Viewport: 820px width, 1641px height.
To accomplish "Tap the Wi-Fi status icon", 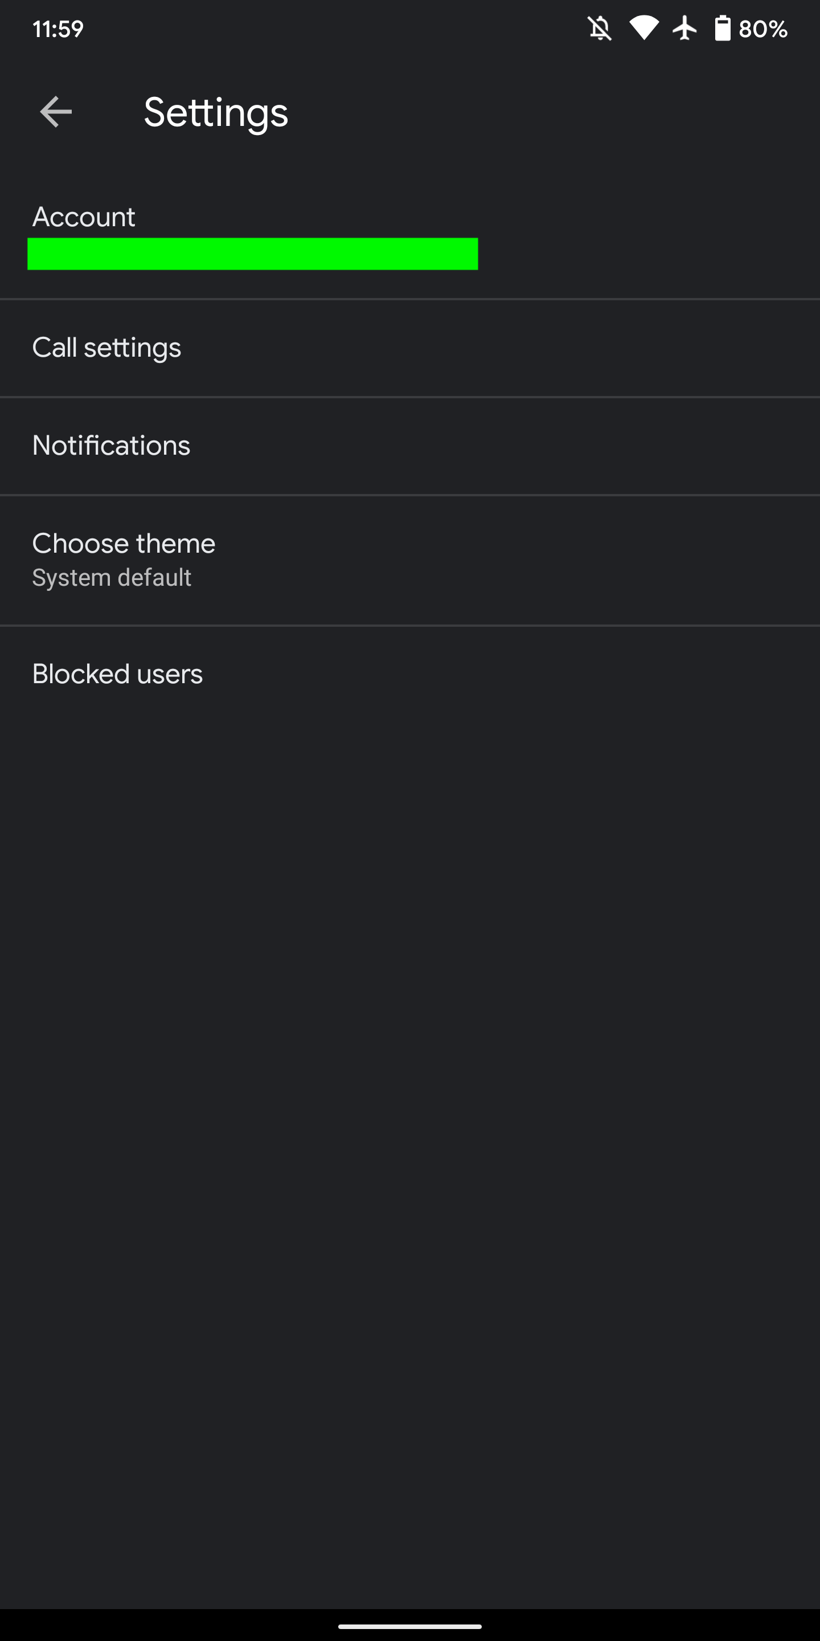I will pos(643,28).
